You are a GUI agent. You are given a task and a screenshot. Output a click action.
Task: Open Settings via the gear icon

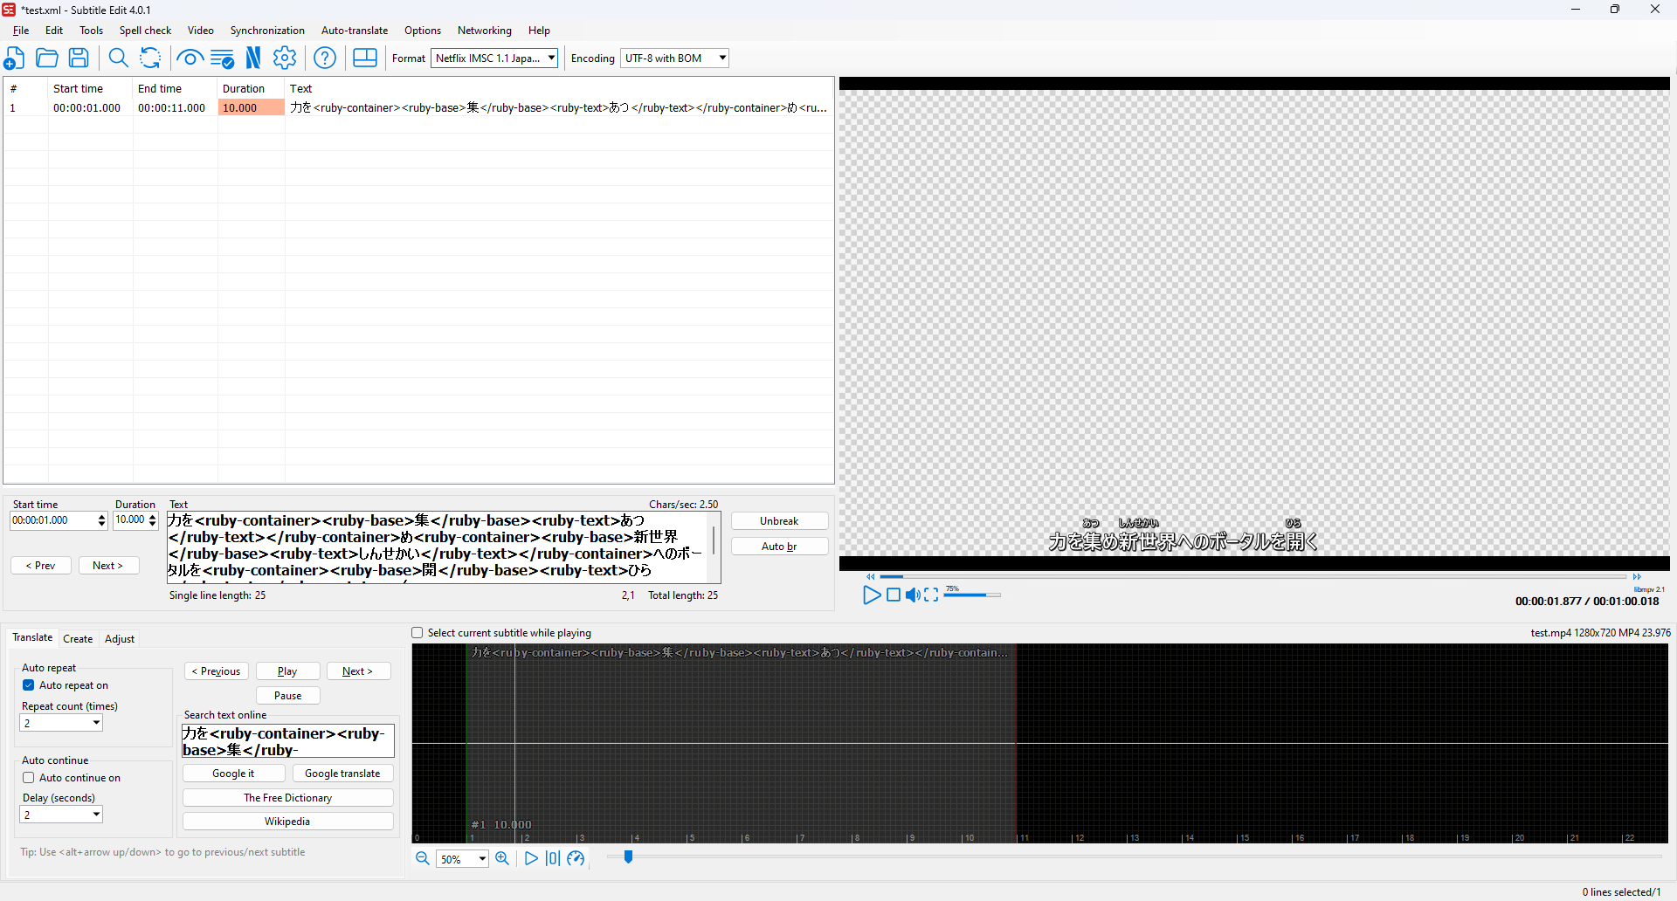pyautogui.click(x=285, y=58)
